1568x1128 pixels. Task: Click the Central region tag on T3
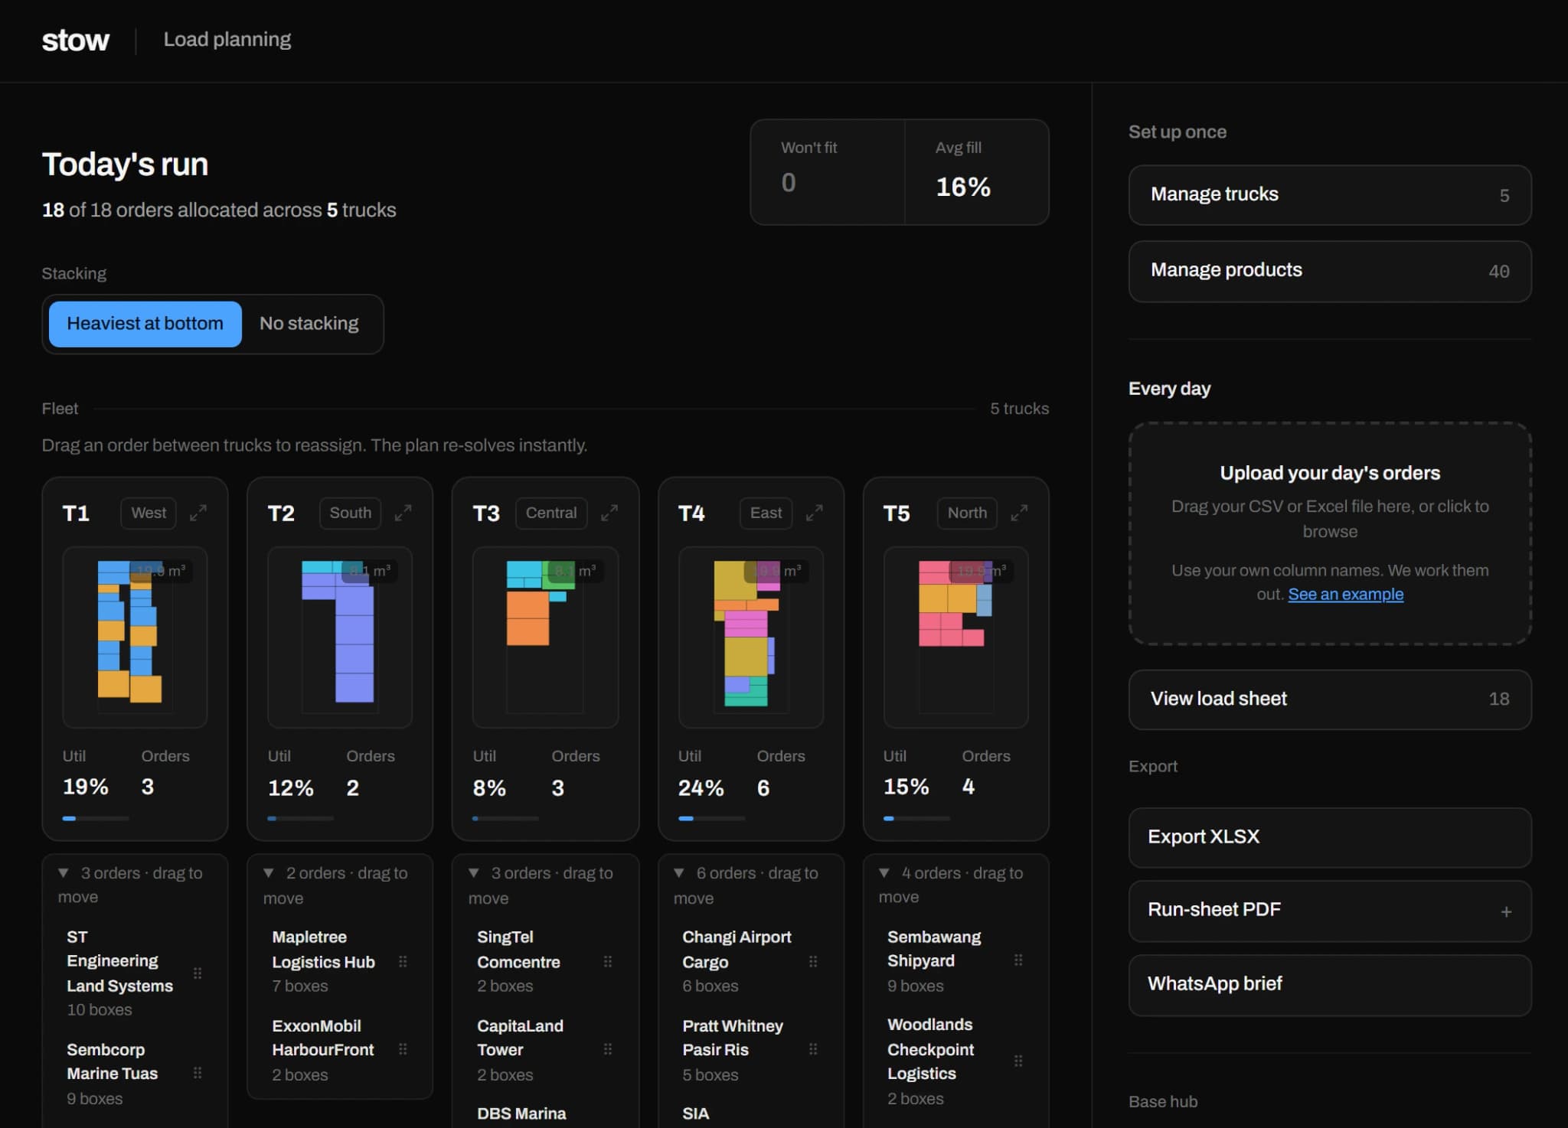(551, 513)
